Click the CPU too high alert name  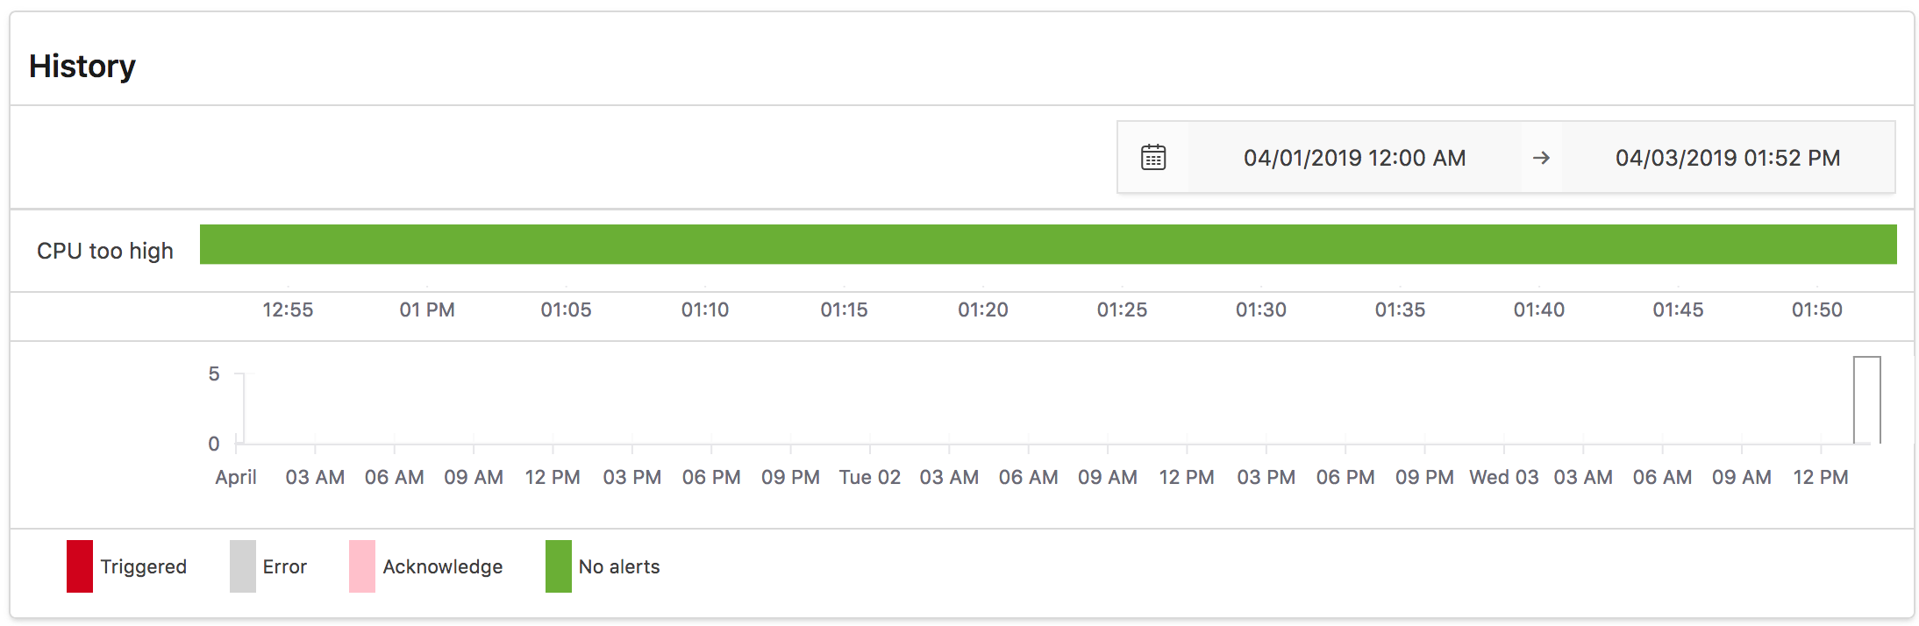click(104, 251)
